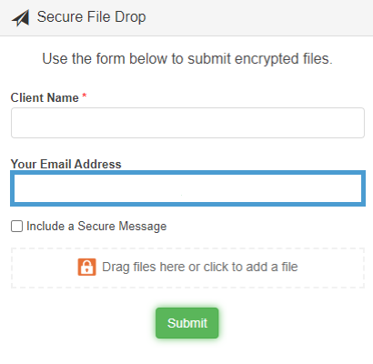The image size is (373, 364).
Task: Tick the Include a Secure Message checkbox
Action: click(16, 227)
